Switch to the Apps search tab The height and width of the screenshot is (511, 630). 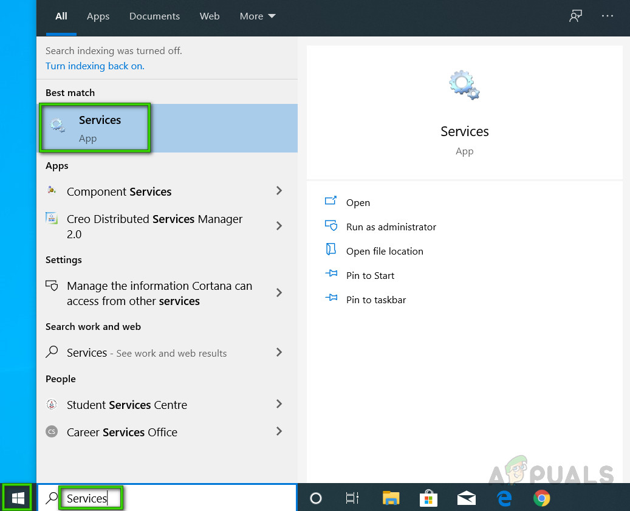pos(98,16)
